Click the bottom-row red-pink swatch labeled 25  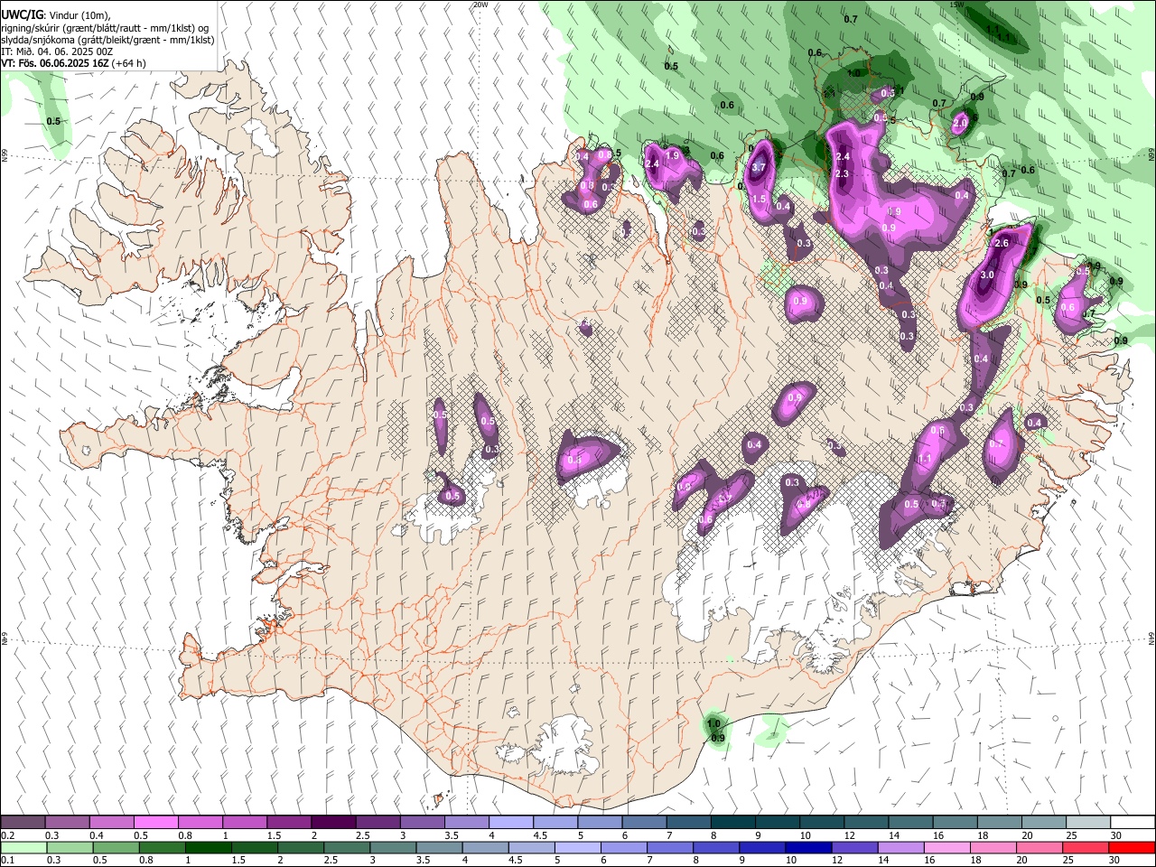(x=1086, y=847)
